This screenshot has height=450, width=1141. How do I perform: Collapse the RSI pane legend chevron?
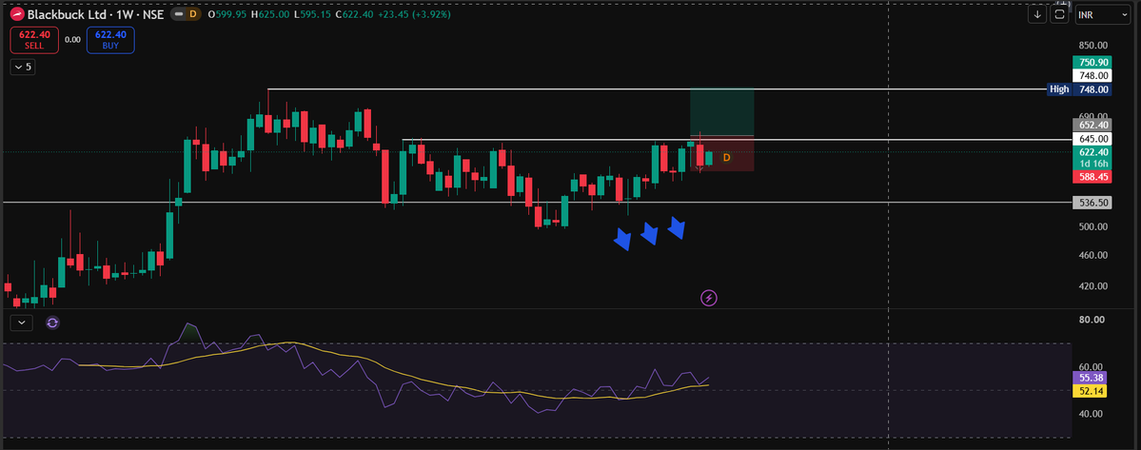(x=22, y=323)
